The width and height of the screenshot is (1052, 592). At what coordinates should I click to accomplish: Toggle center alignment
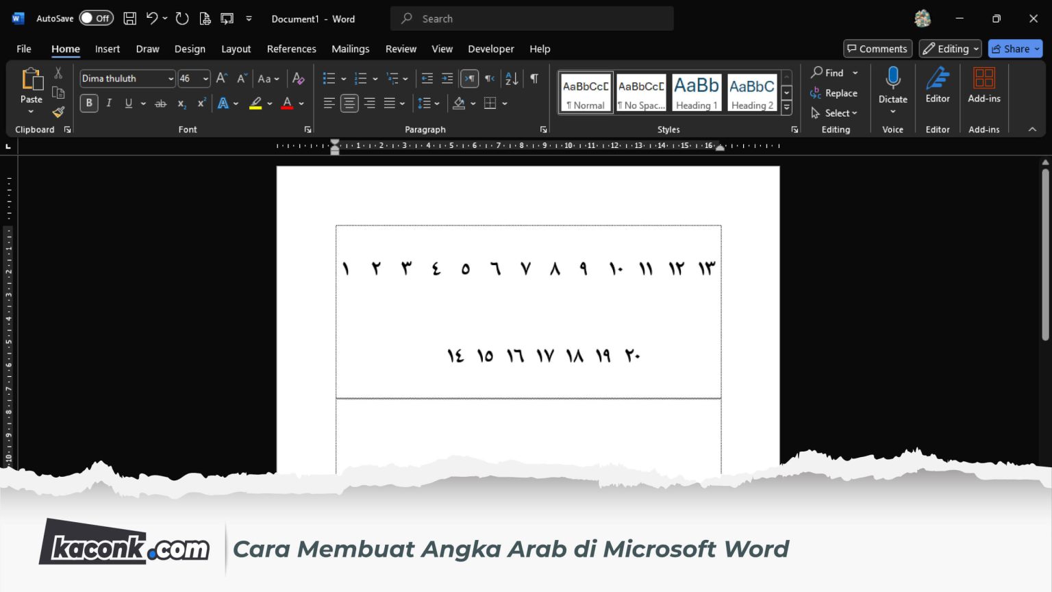(349, 103)
